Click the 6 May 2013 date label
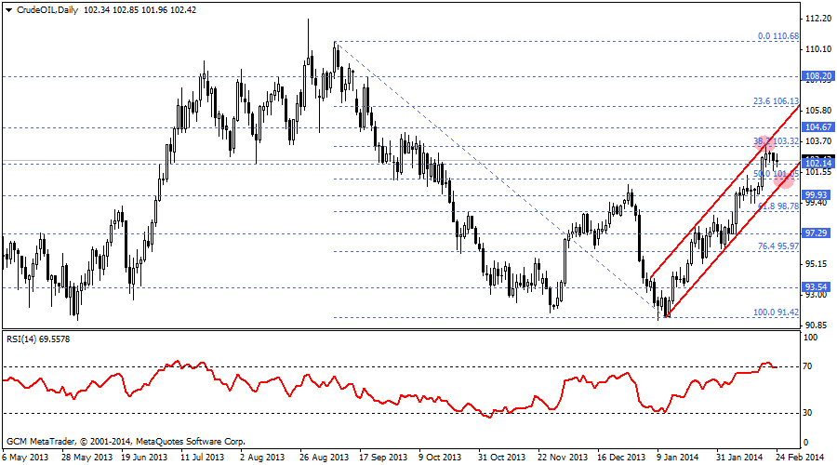837x465 pixels. tap(28, 458)
